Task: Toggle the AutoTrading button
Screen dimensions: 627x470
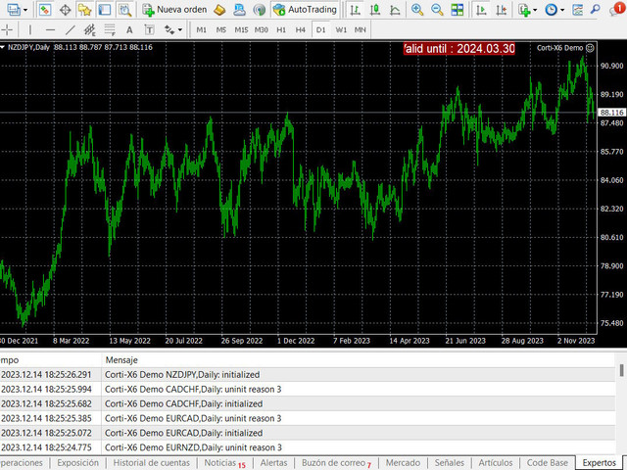Action: coord(305,10)
